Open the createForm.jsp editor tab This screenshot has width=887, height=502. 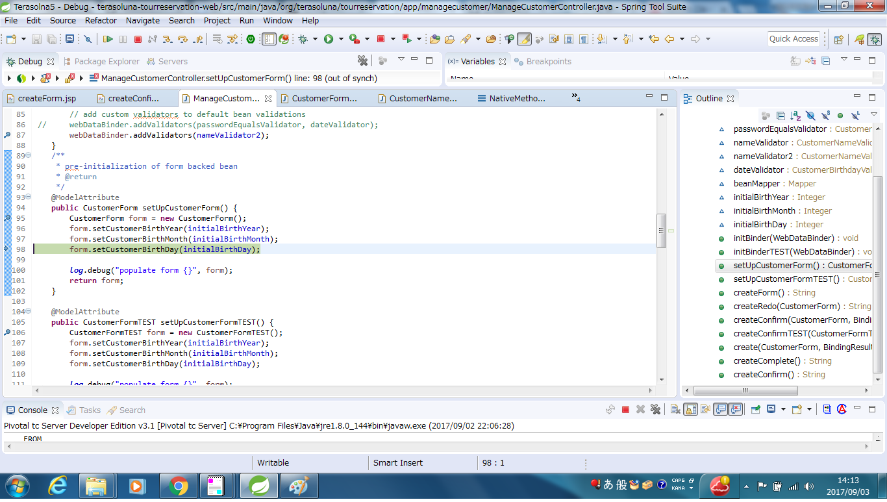[41, 99]
